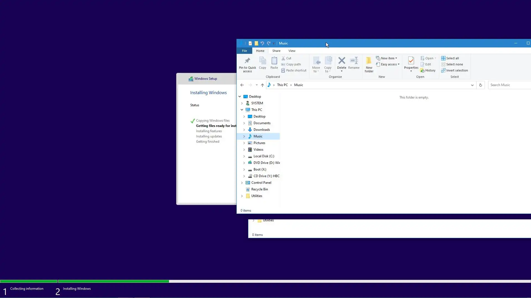Open Properties from the ribbon
The width and height of the screenshot is (531, 298).
coord(411,61)
